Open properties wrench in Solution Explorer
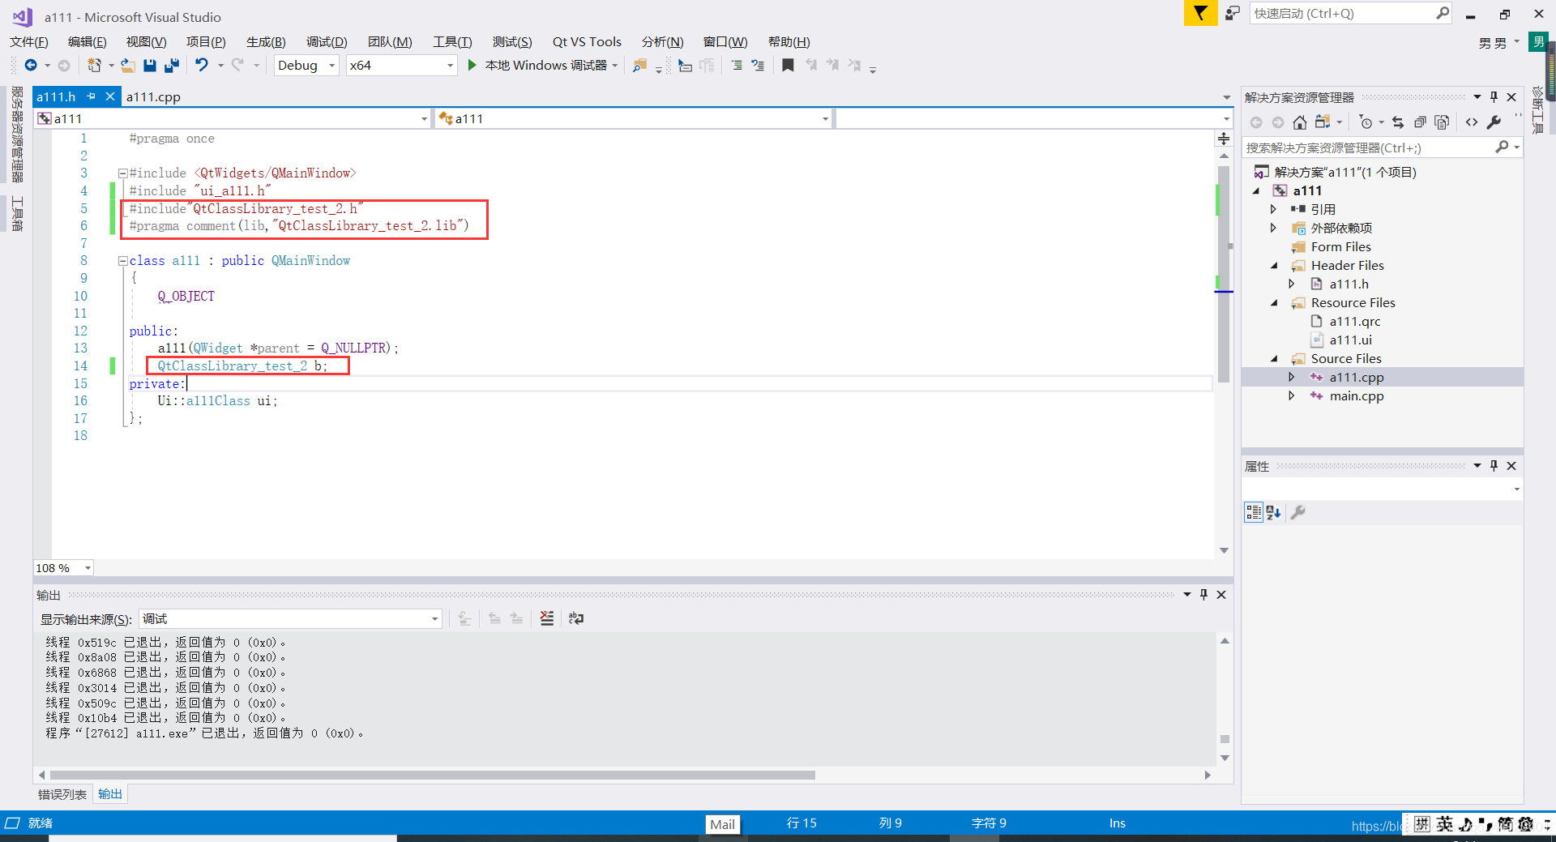Screen dimensions: 1556x842 (x=1494, y=122)
